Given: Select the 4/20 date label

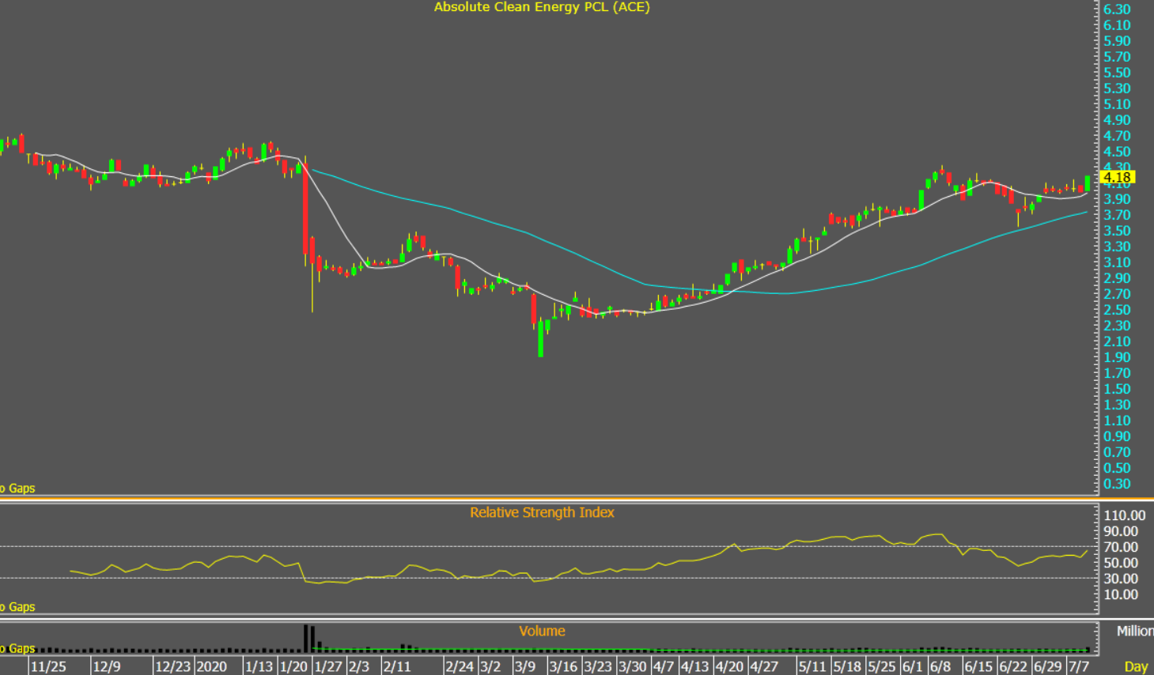Looking at the screenshot, I should click(729, 666).
